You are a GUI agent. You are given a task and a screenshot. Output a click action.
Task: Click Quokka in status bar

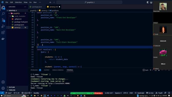point(36,93)
